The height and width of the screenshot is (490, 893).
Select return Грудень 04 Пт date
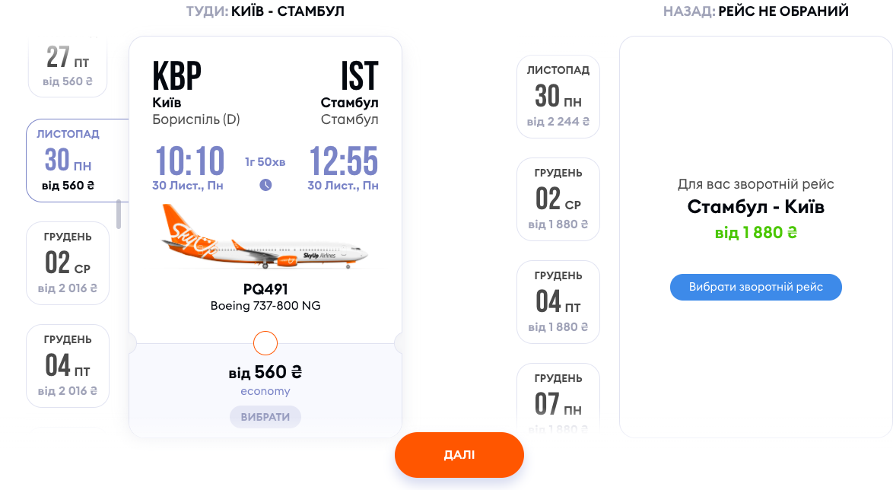[558, 302]
